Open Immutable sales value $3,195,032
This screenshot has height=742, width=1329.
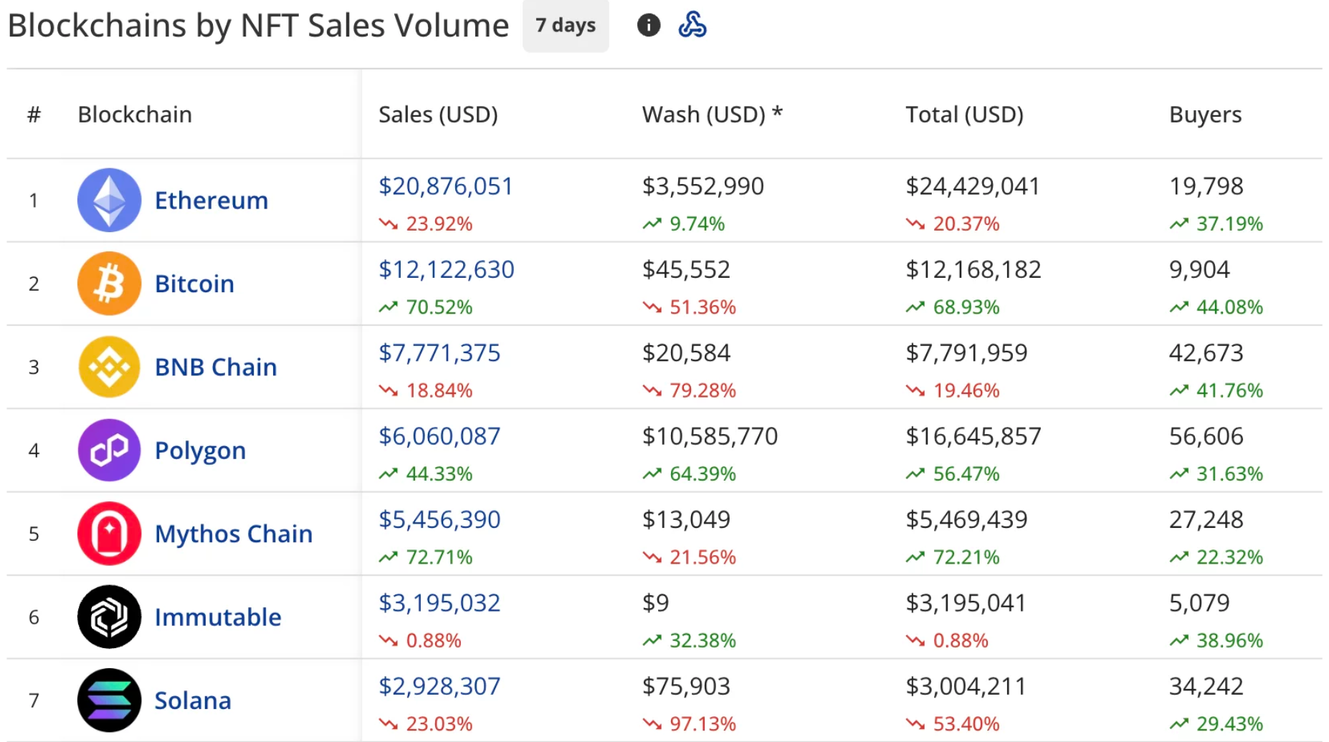tap(439, 602)
